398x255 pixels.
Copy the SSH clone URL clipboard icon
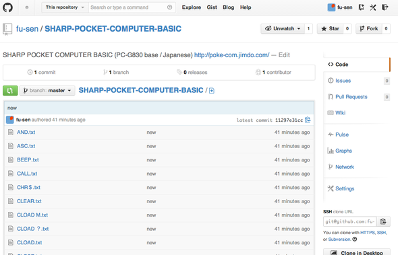(x=383, y=221)
